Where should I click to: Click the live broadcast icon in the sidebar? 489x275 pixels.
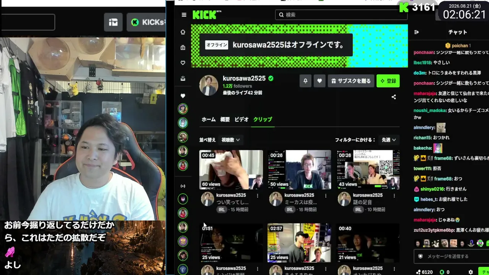click(183, 186)
